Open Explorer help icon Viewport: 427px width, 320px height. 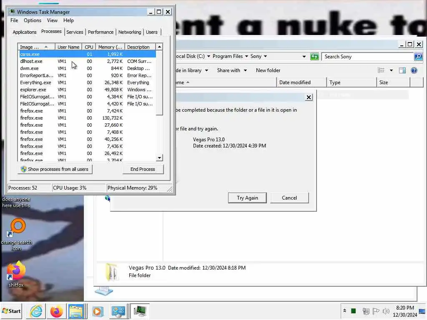[x=414, y=70]
